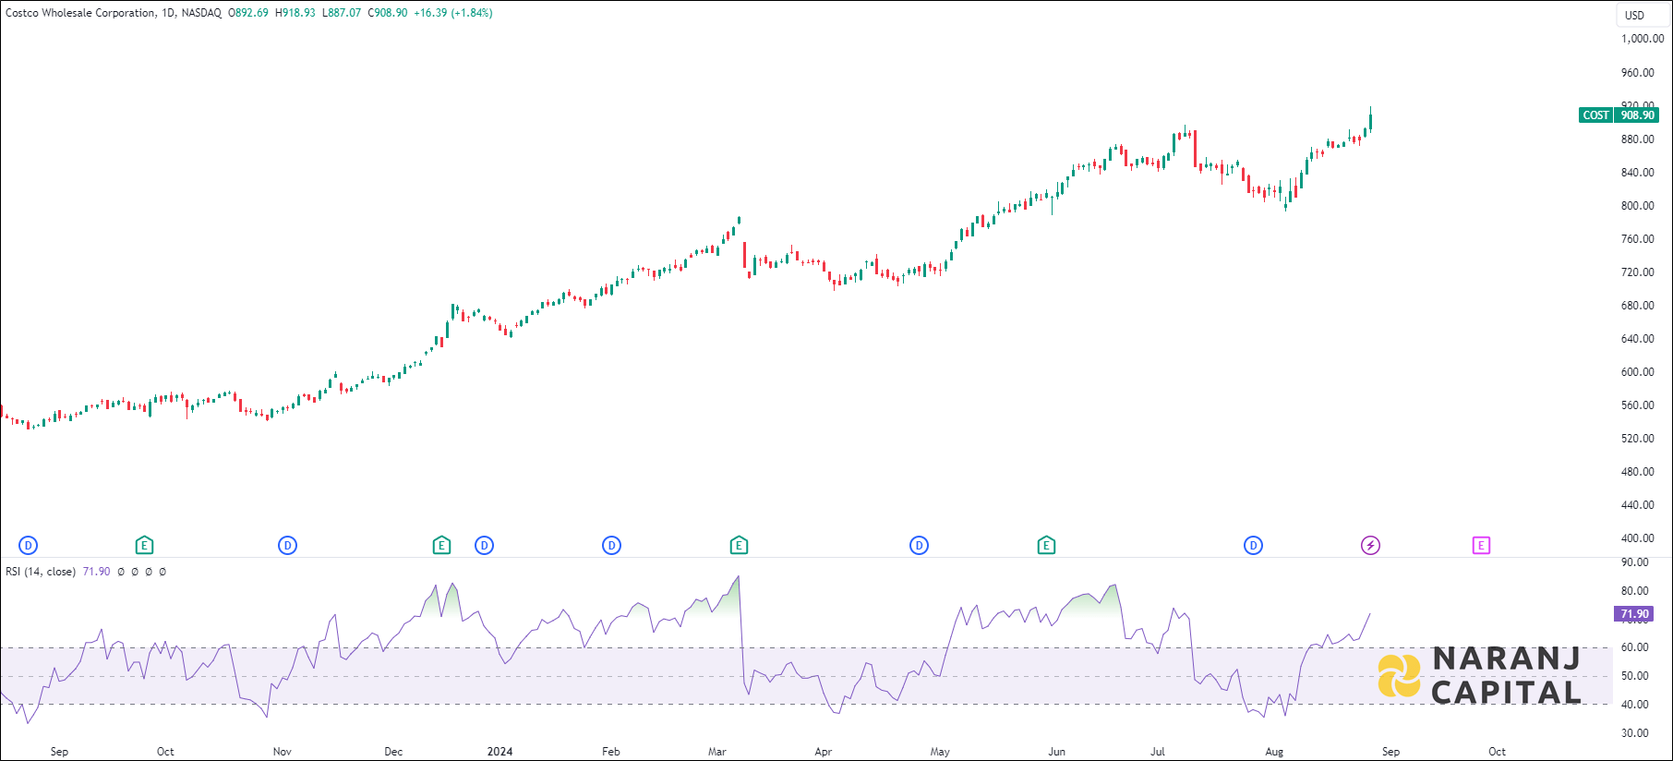Click the 800.00 price axis label

coord(1638,206)
